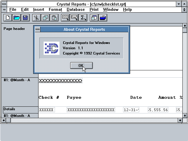Click the Paste clipboard icon
The width and height of the screenshot is (188, 141).
tap(54, 18)
